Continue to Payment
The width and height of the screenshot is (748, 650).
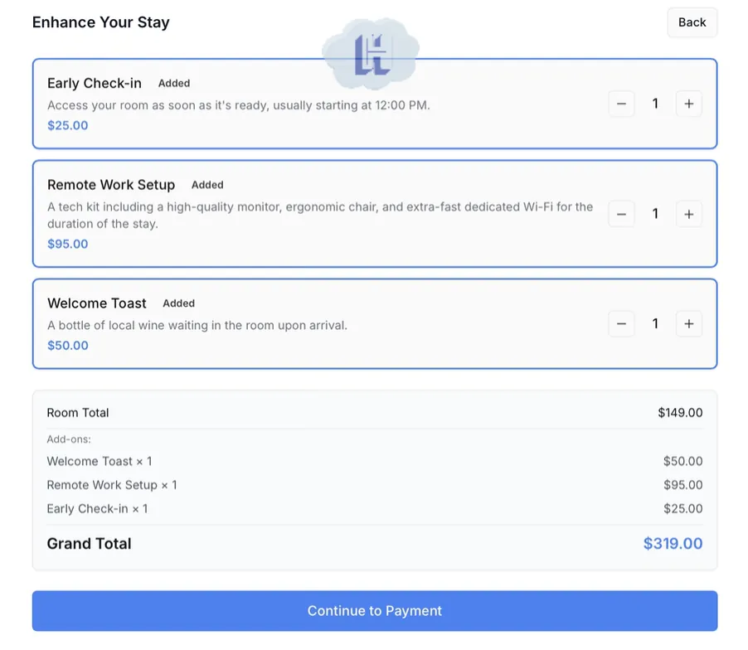[x=375, y=611]
